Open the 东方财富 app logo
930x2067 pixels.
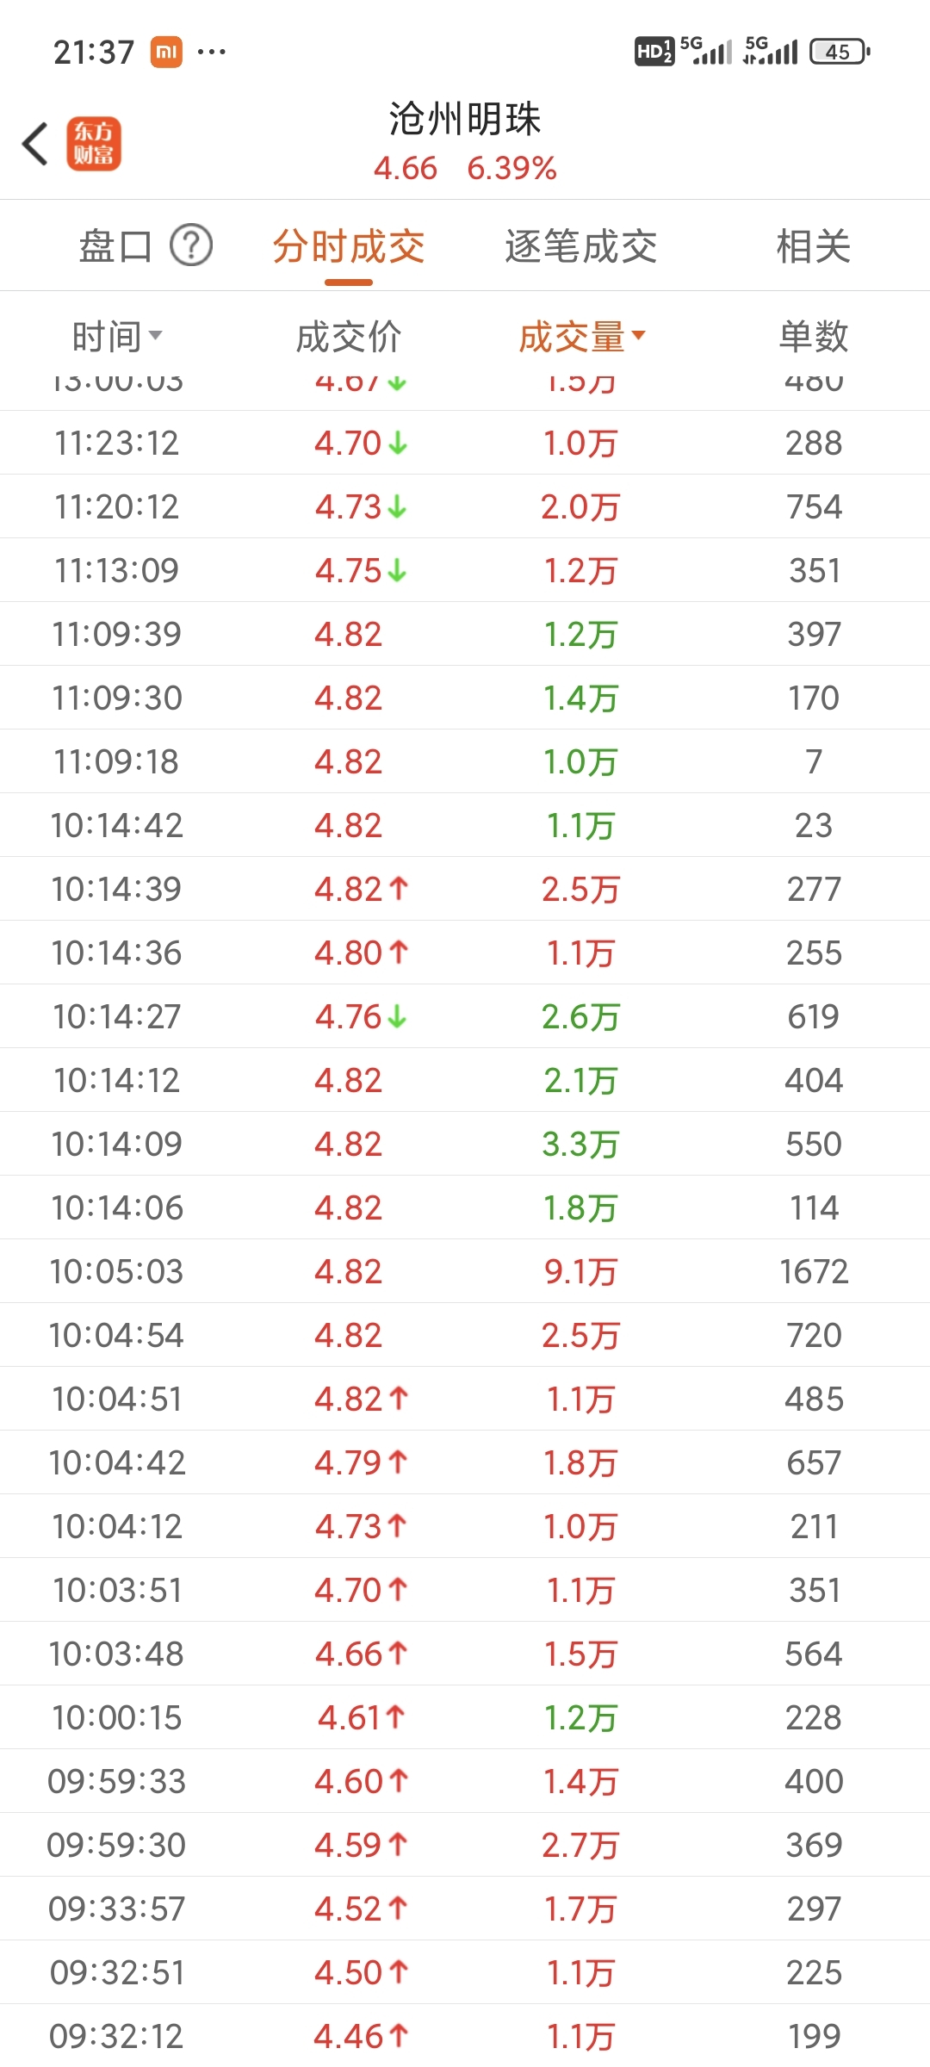click(94, 144)
